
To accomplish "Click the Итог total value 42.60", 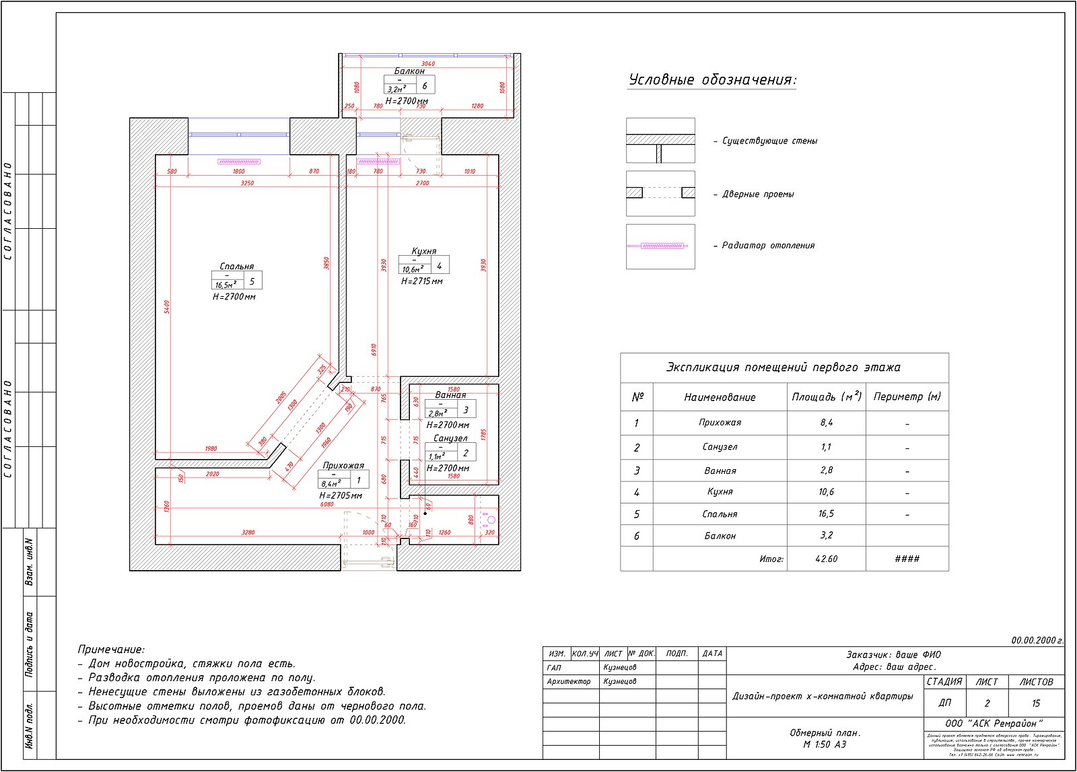I will [826, 559].
